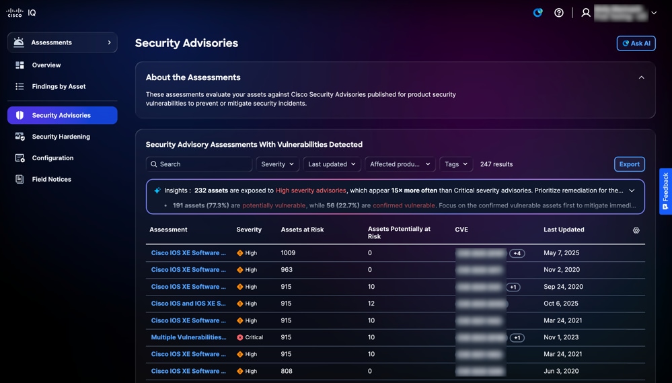Click the 12 assets potentially at risk value
This screenshot has width=672, height=383.
[371, 304]
